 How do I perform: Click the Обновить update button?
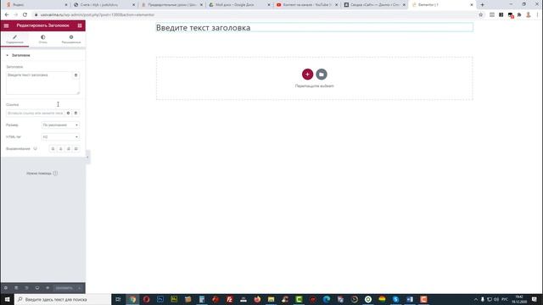click(64, 288)
